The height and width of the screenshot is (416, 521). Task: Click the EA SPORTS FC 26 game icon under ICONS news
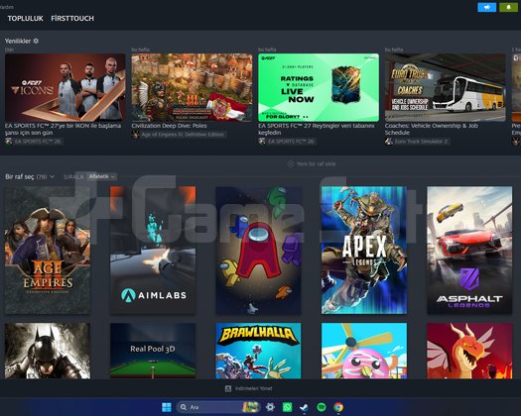(9, 142)
